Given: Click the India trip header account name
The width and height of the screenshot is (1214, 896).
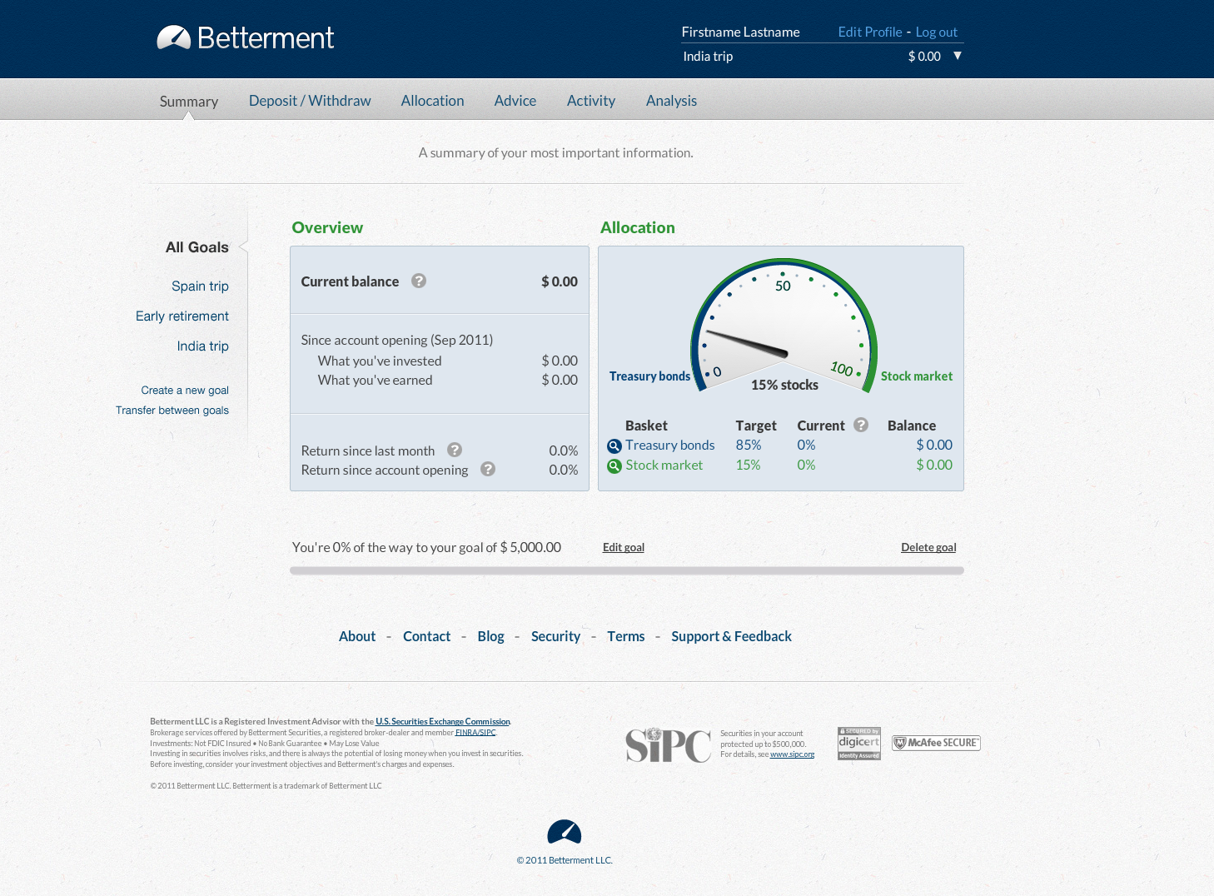Looking at the screenshot, I should coord(708,56).
